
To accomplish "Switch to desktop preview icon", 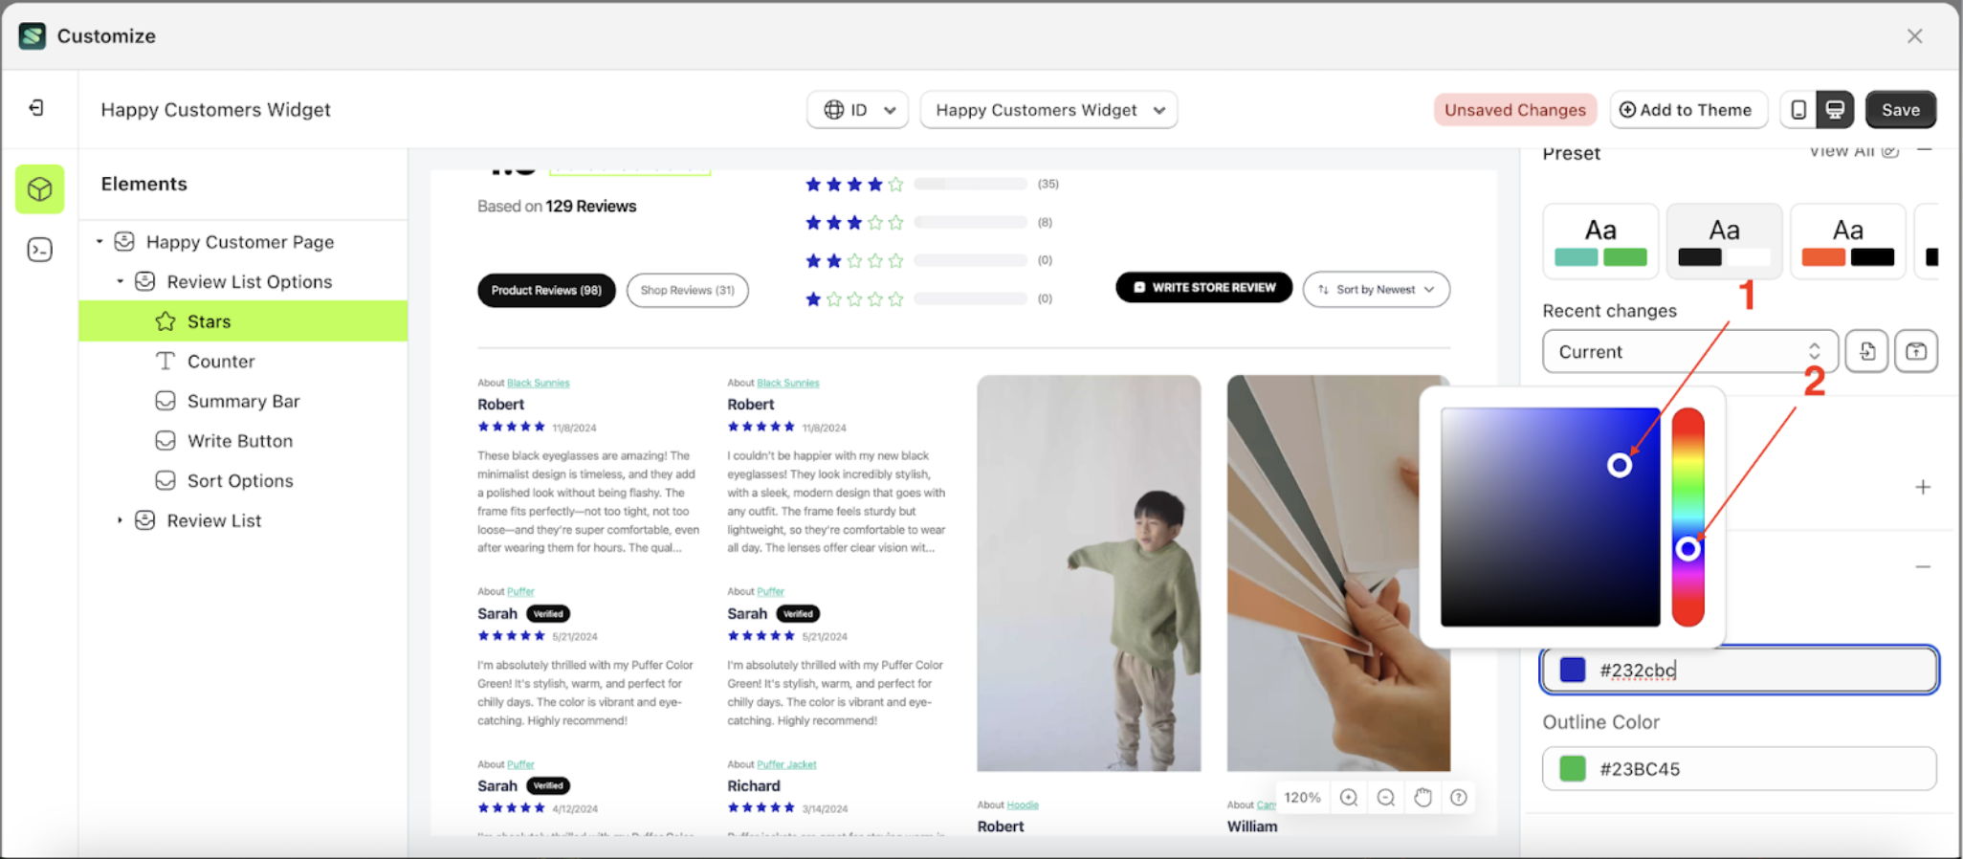I will click(1835, 110).
